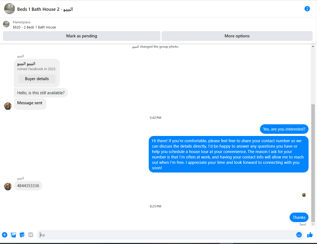The height and width of the screenshot is (244, 317).
Task: Open emoji picker smiley icon
Action: click(x=299, y=235)
